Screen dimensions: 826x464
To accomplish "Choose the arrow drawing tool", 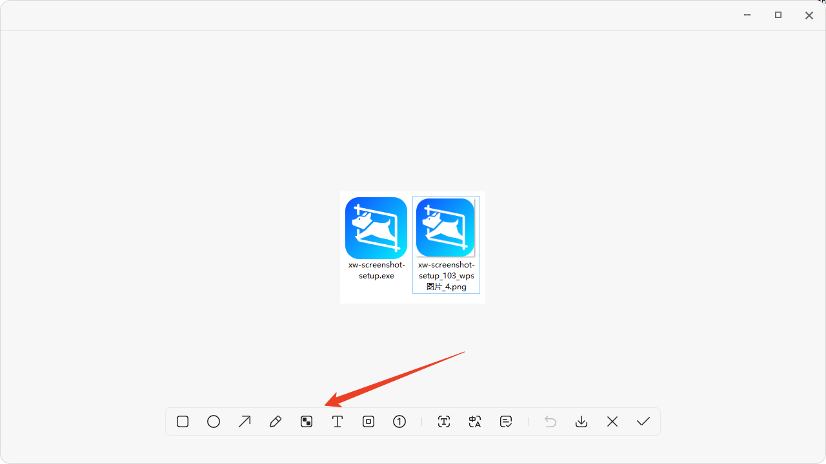I will pos(245,421).
